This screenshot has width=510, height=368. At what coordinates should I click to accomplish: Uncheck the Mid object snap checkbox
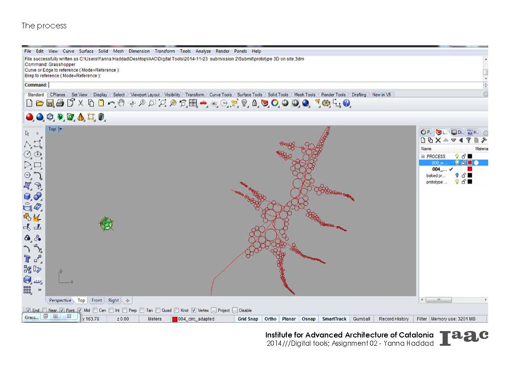pos(80,310)
